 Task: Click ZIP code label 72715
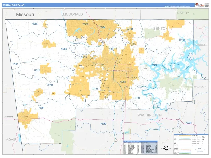coord(86,24)
